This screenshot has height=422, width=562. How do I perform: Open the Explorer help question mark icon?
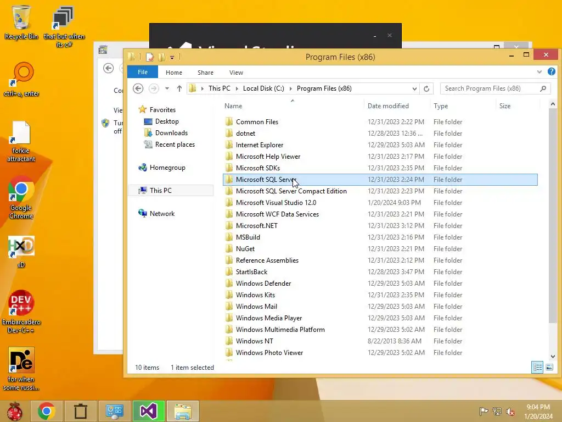551,72
